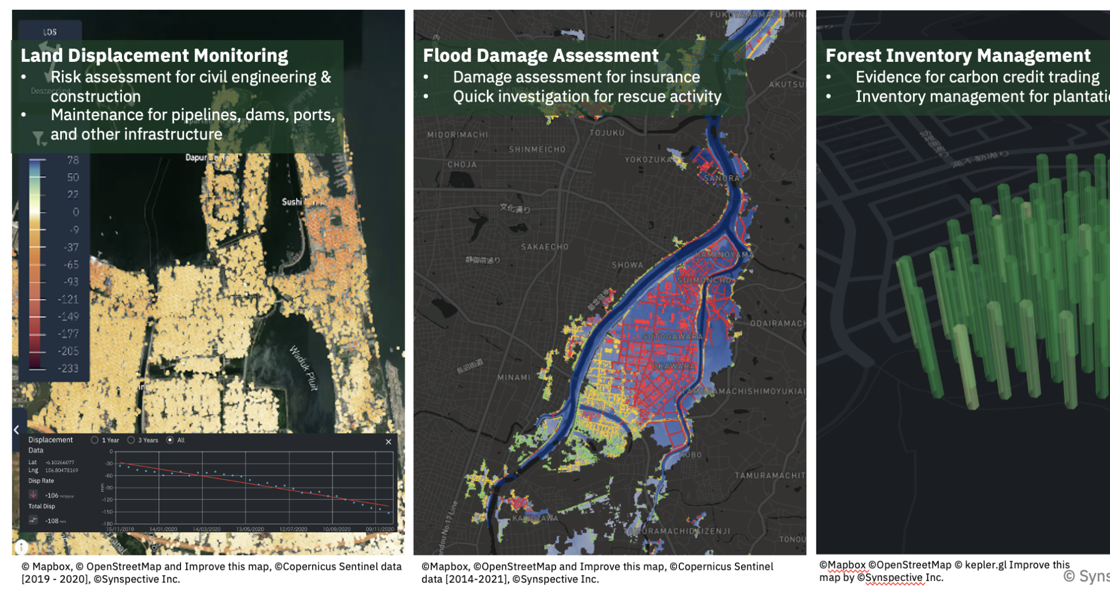Click the SHOWA label on the flood map

[x=627, y=265]
